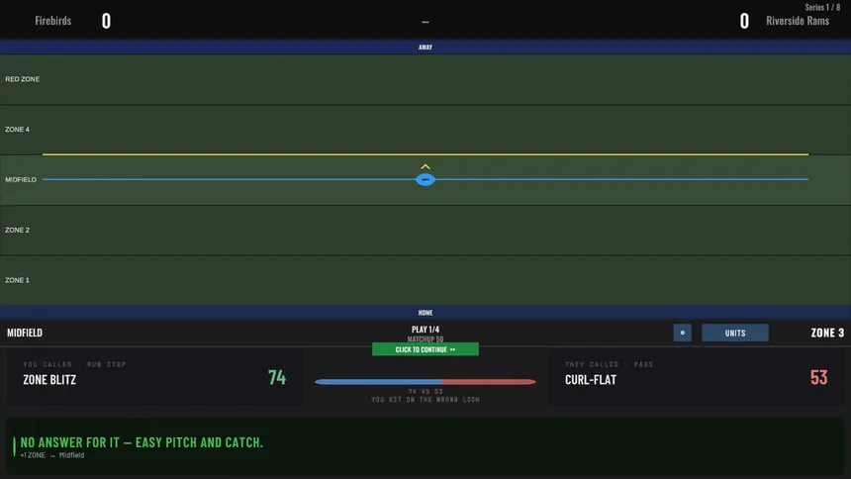Click the Firebirds team name
The width and height of the screenshot is (851, 479).
point(53,21)
